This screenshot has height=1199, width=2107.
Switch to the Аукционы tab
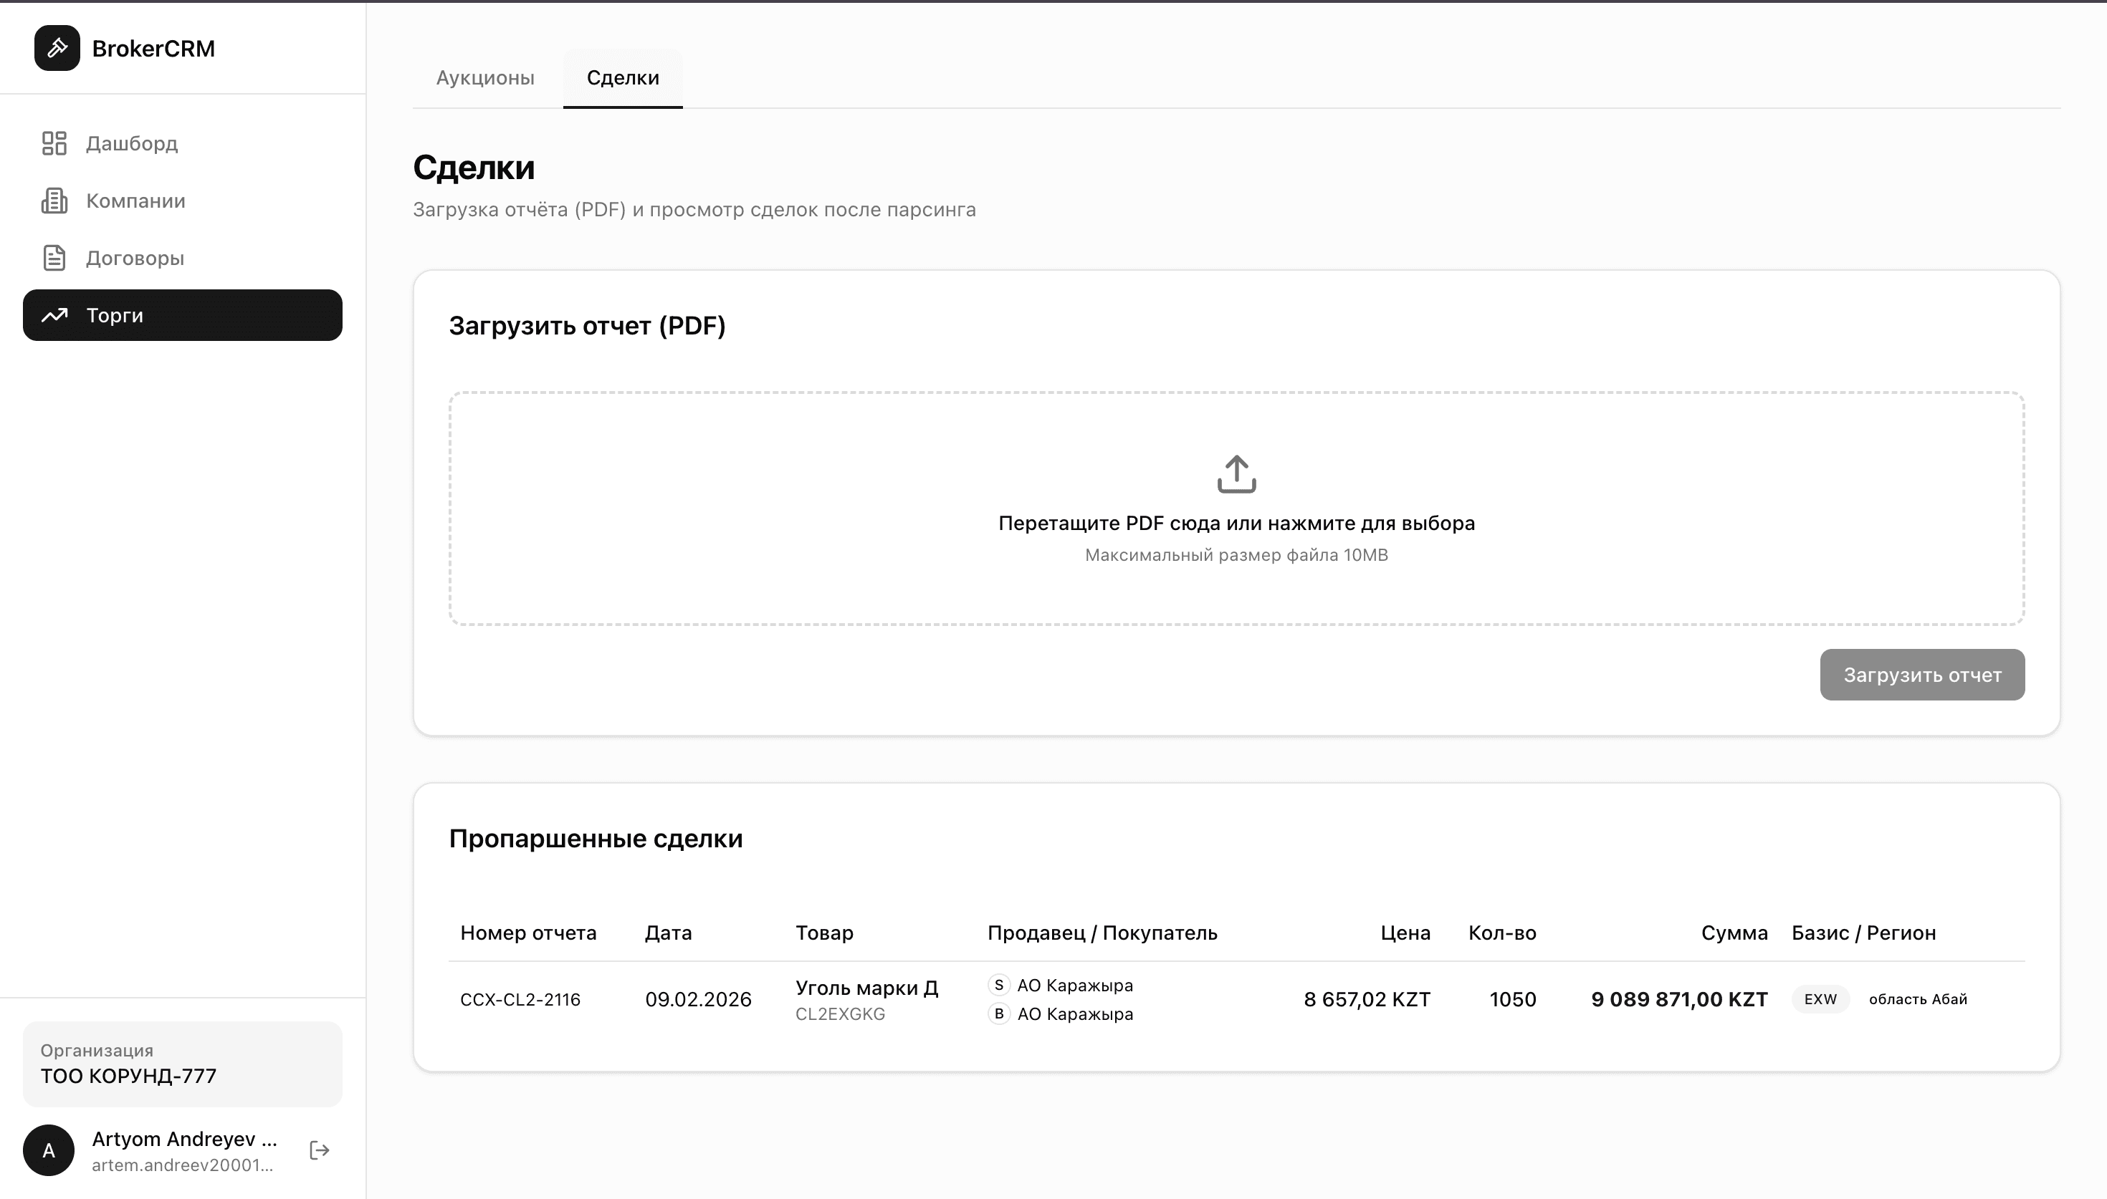(x=484, y=77)
